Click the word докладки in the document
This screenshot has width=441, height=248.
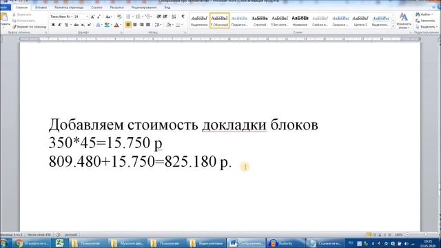click(234, 125)
